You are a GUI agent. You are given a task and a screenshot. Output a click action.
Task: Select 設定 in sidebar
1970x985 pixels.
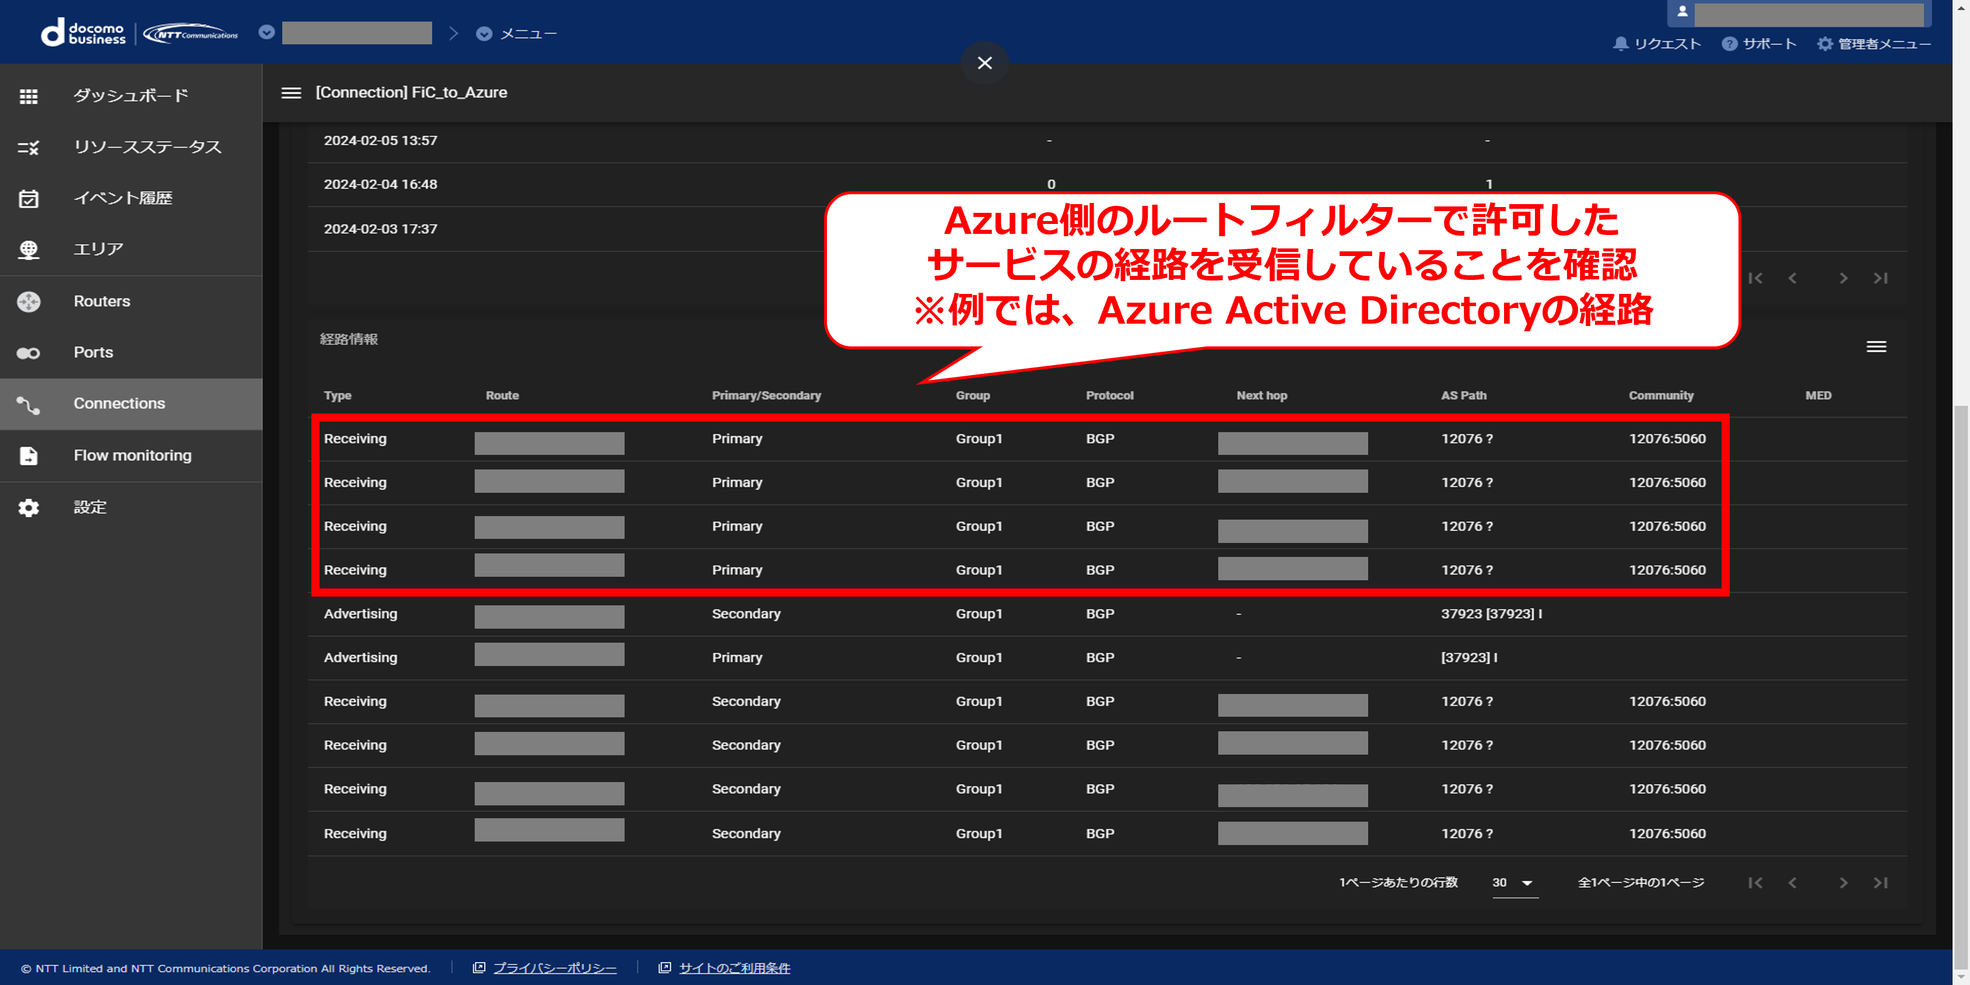pyautogui.click(x=131, y=507)
